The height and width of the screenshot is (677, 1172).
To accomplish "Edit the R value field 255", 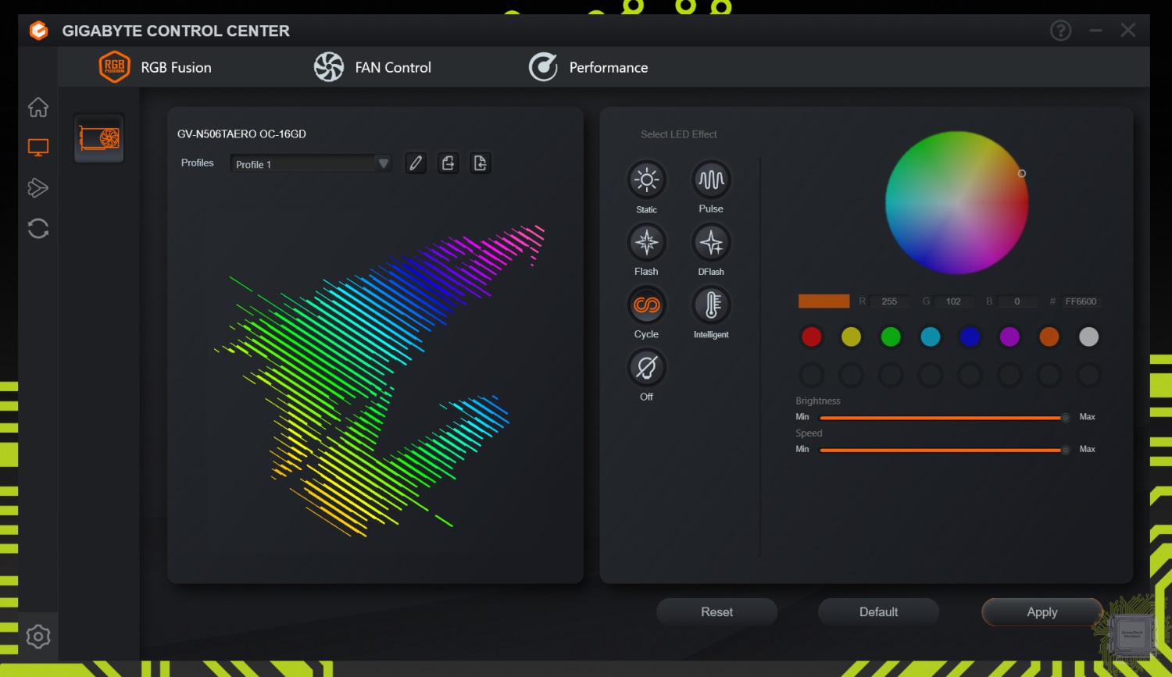I will click(889, 301).
